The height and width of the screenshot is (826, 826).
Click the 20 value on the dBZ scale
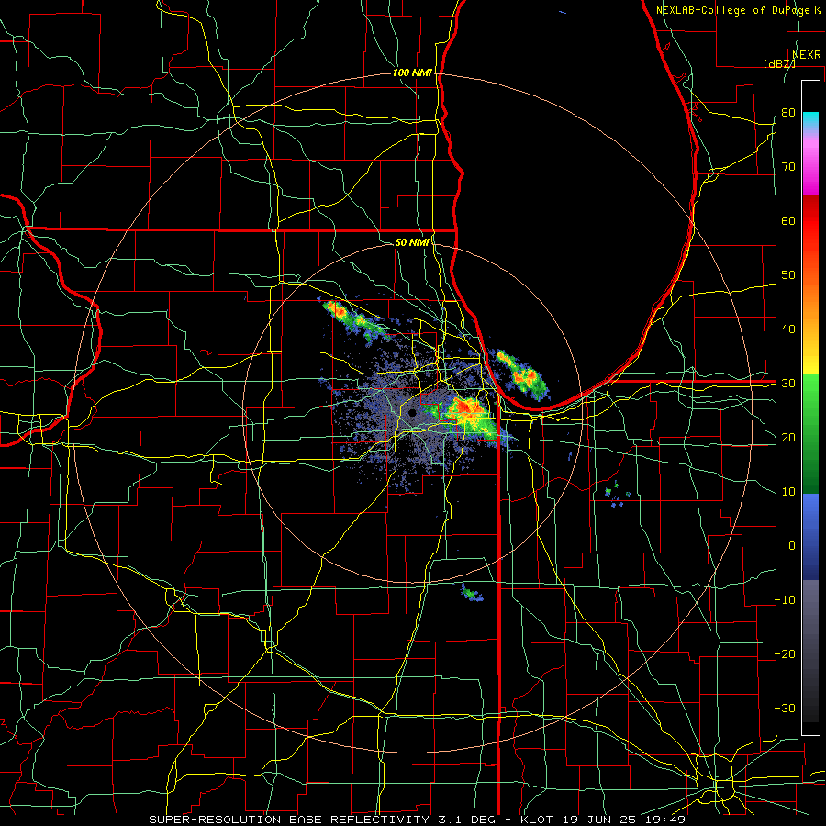tap(788, 437)
